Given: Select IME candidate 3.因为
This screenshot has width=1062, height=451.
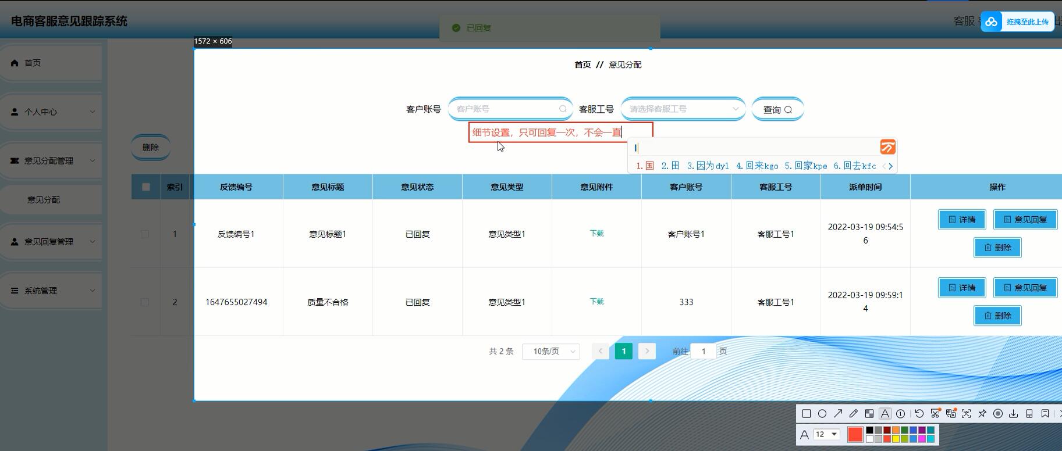Looking at the screenshot, I should click(708, 166).
